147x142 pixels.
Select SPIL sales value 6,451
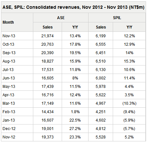tap(100, 53)
